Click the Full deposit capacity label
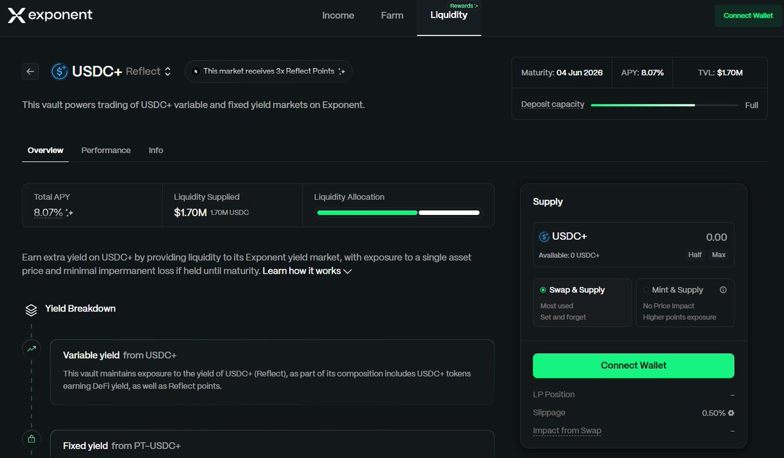 [x=751, y=105]
